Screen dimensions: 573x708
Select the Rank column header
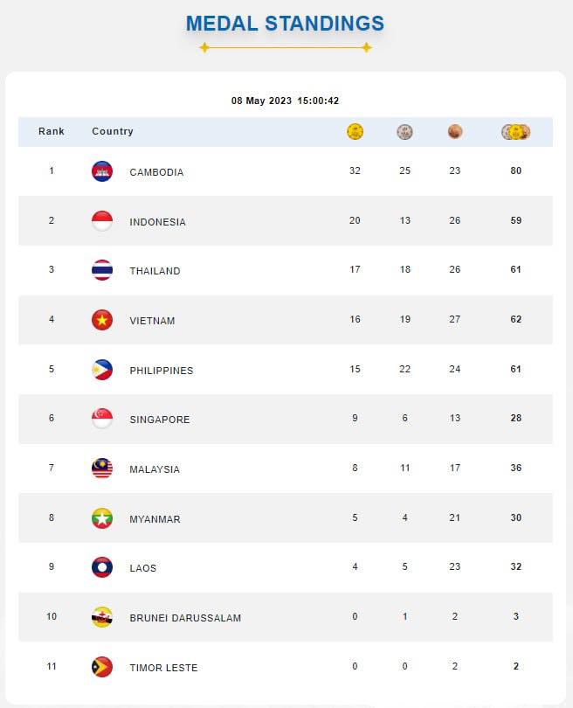tap(52, 132)
